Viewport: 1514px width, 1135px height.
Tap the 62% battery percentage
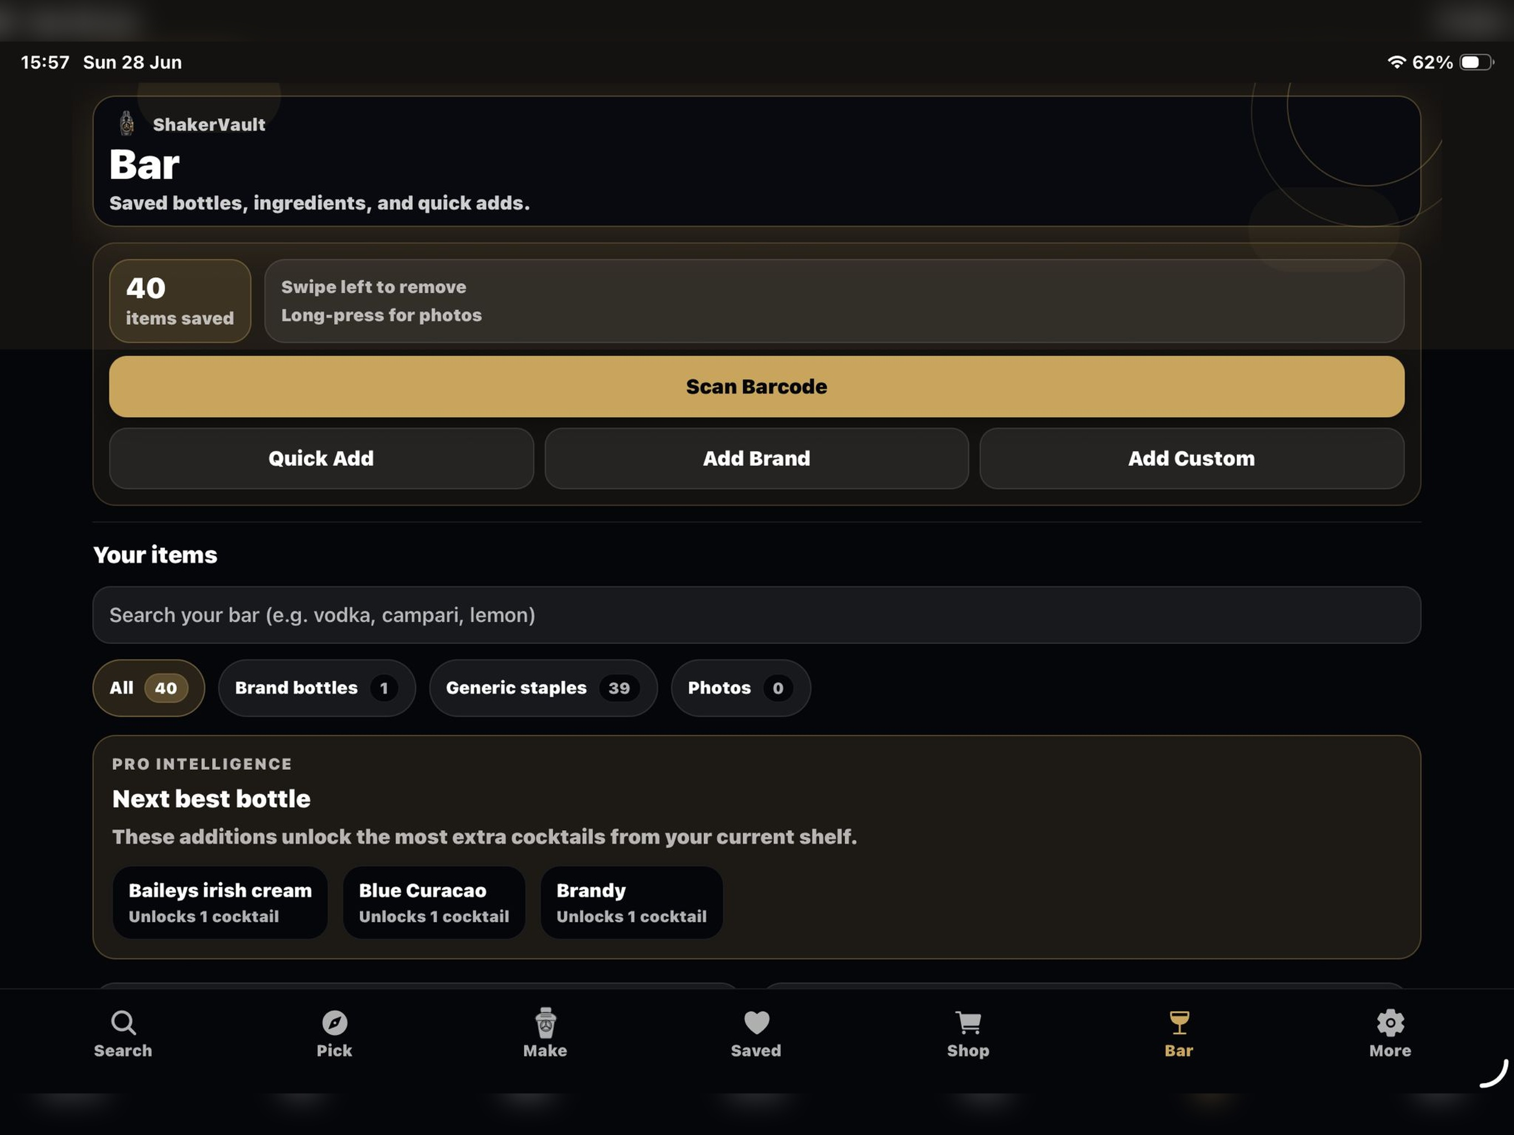(1432, 62)
